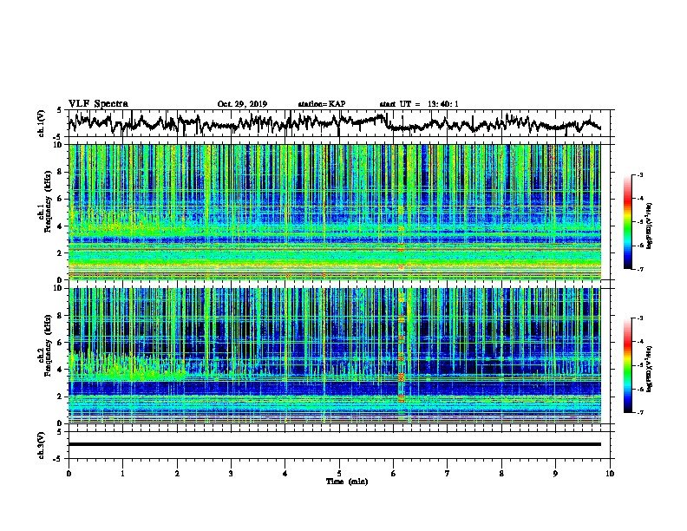Click the ch.1 colorbar units label

(650, 226)
